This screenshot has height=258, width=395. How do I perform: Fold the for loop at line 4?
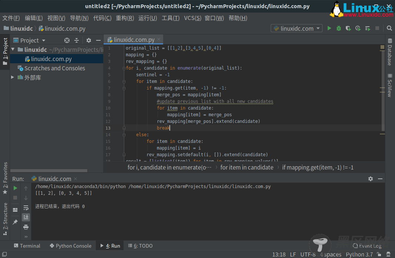(x=124, y=68)
